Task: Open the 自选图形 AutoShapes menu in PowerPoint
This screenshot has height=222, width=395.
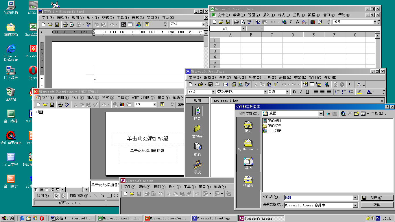Action: 81,196
